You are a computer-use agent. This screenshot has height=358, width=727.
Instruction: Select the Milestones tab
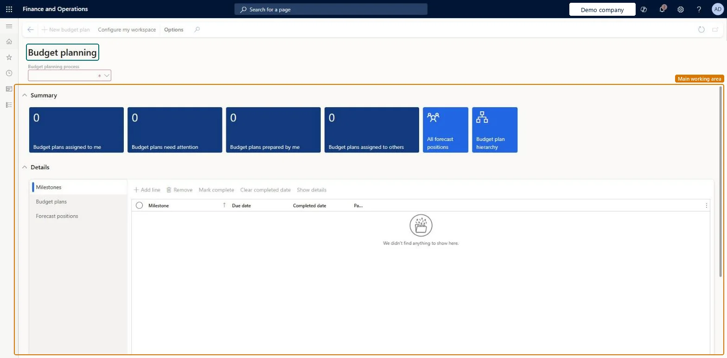(x=78, y=187)
